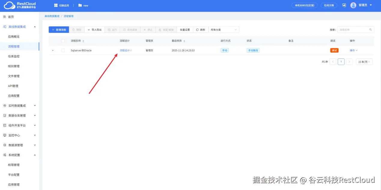Click the 离线数据集成 breadcrumb link
This screenshot has width=381, height=190.
[x=52, y=16]
